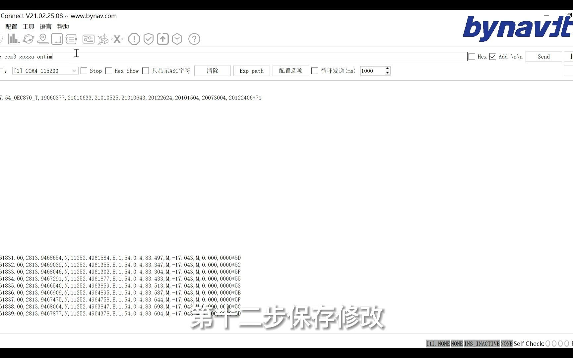
Task: Click the Self Check status text
Action: pos(529,344)
